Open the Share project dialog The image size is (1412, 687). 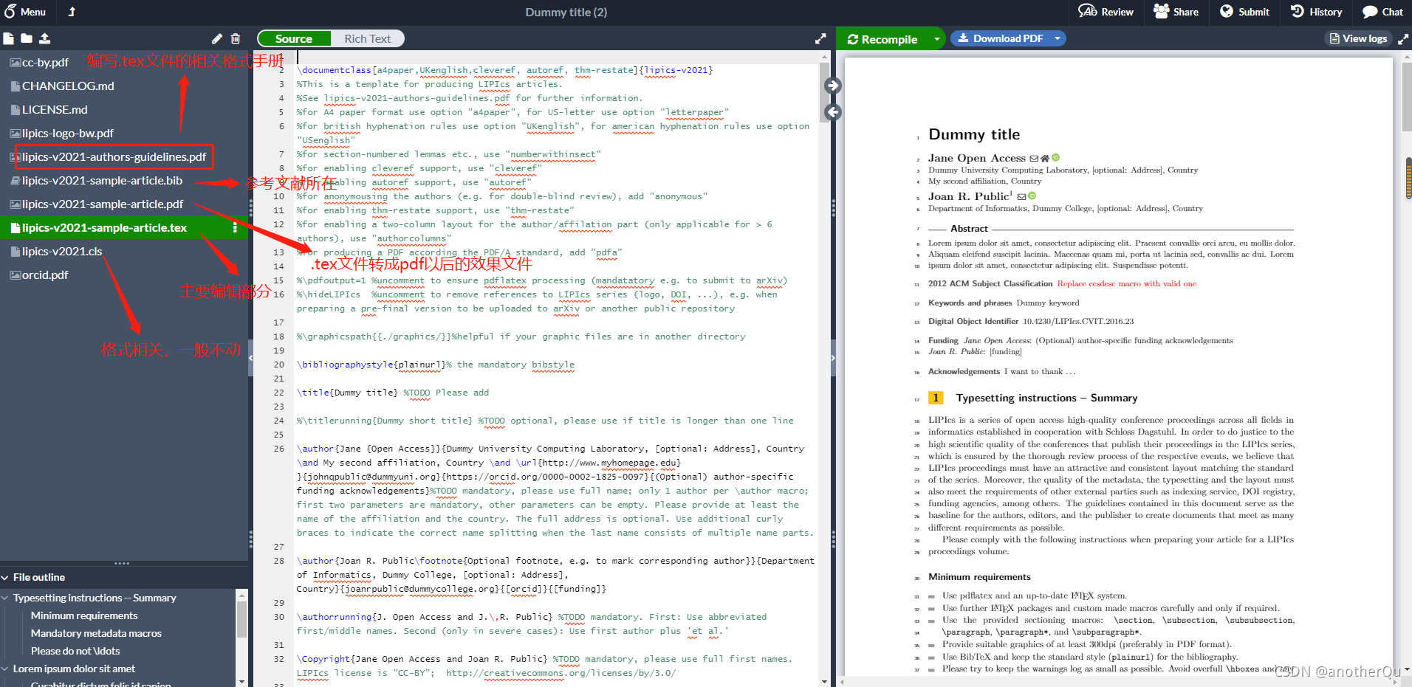(x=1176, y=12)
